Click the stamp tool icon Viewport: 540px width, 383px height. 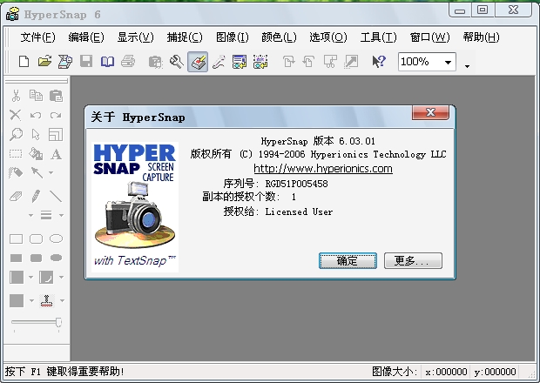click(x=46, y=300)
